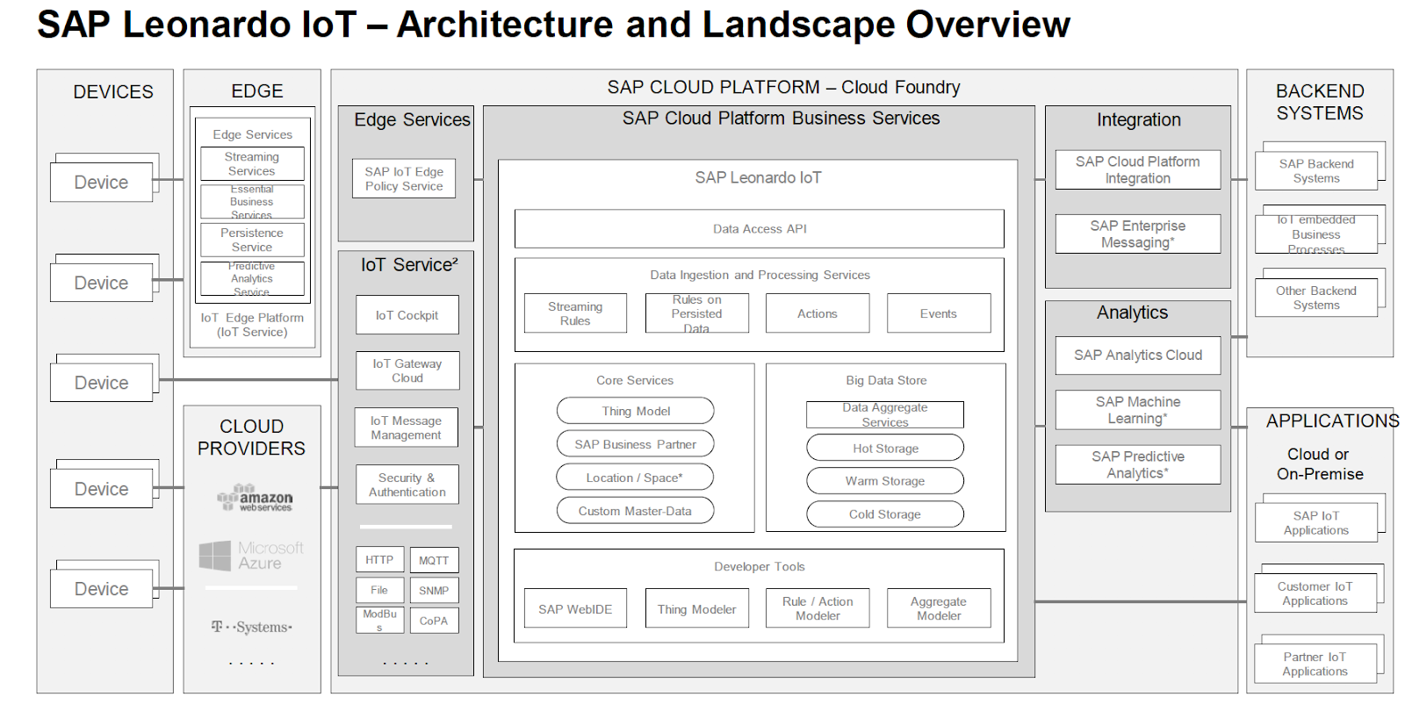Screen dimensions: 1405x704
Task: Click the SAP Business Partner box
Action: click(635, 444)
